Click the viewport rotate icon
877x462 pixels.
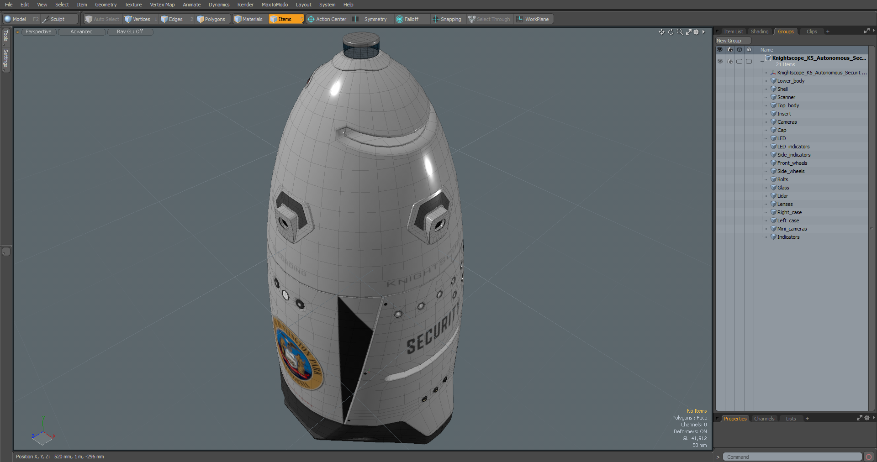(671, 32)
